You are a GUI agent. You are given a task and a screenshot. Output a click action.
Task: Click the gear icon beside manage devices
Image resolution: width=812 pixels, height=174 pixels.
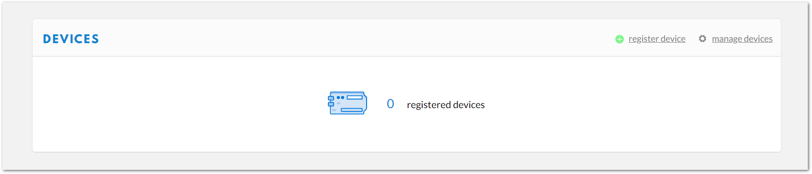pyautogui.click(x=702, y=39)
